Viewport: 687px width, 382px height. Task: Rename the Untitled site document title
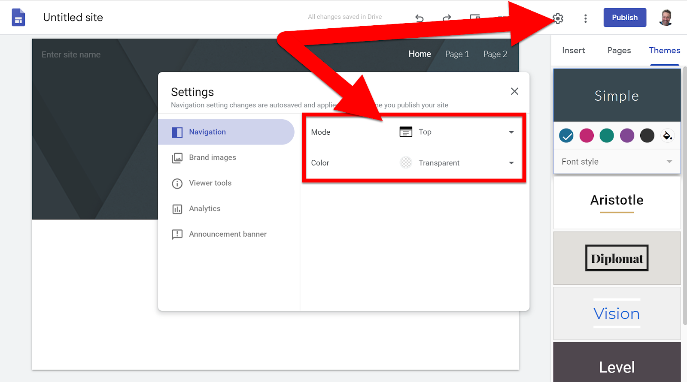click(x=73, y=18)
